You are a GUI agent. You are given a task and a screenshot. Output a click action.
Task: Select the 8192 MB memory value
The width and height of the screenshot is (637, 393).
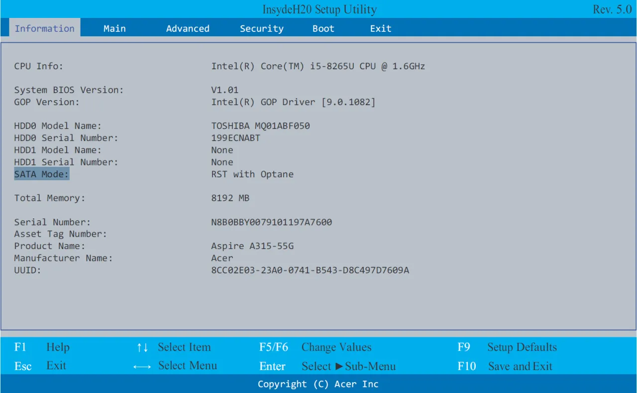pos(230,198)
